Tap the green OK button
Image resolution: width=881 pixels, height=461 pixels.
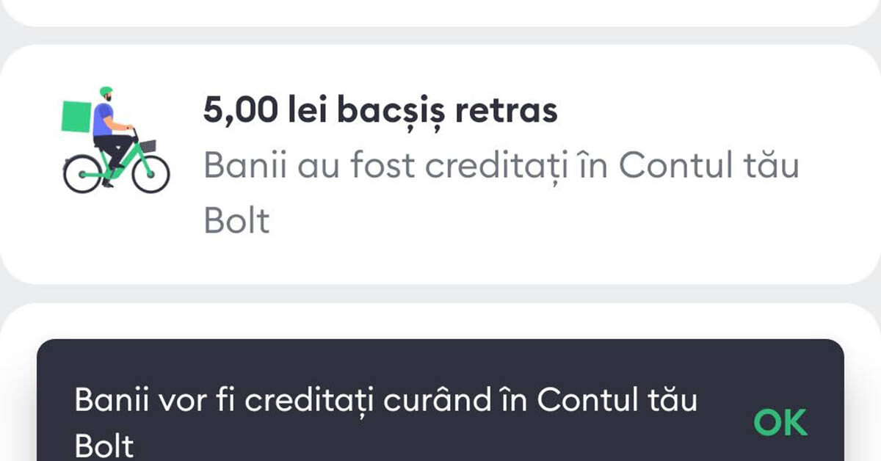point(780,422)
